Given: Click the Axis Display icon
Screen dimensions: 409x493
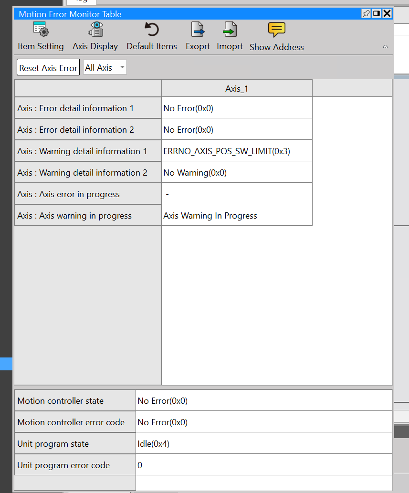Looking at the screenshot, I should tap(95, 31).
